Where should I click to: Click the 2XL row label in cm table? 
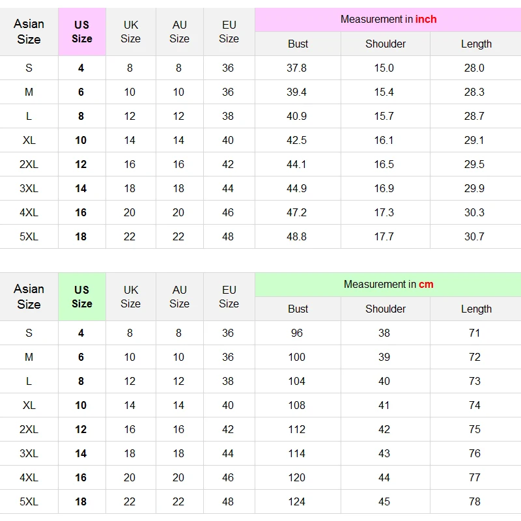point(29,429)
